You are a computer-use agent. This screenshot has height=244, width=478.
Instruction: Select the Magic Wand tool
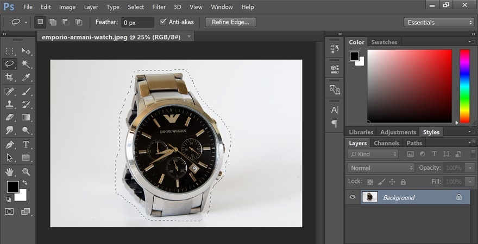tap(26, 64)
